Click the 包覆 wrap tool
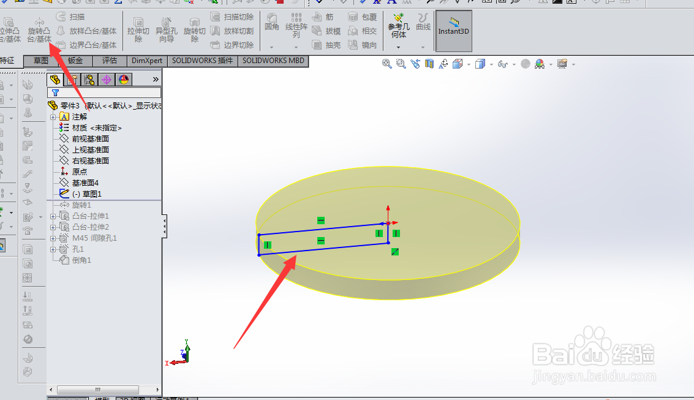 coord(362,17)
